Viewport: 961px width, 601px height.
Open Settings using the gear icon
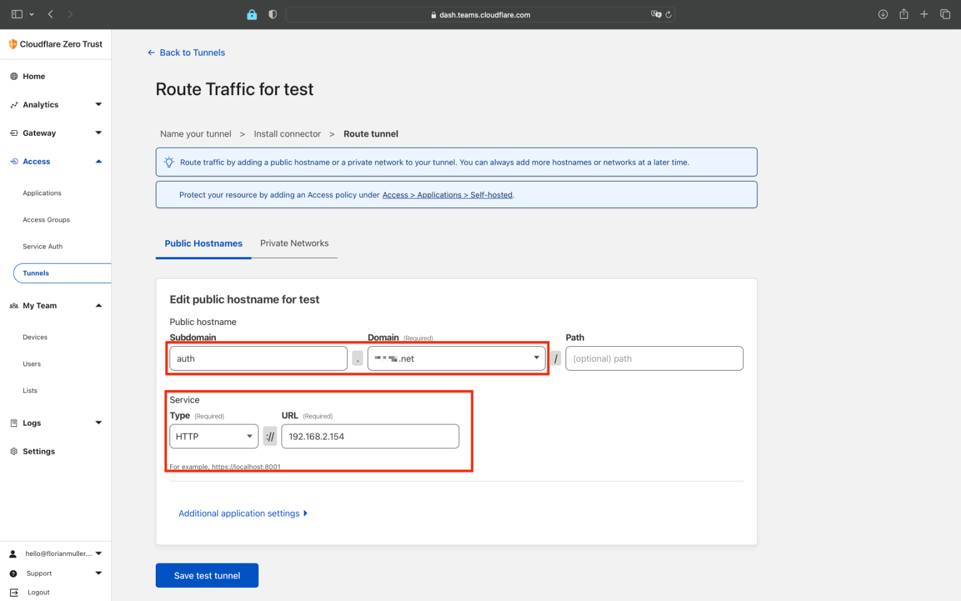(14, 451)
